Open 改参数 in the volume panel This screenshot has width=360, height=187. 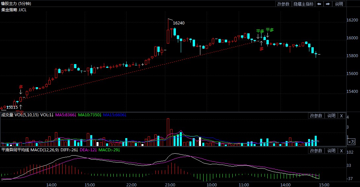point(316,116)
